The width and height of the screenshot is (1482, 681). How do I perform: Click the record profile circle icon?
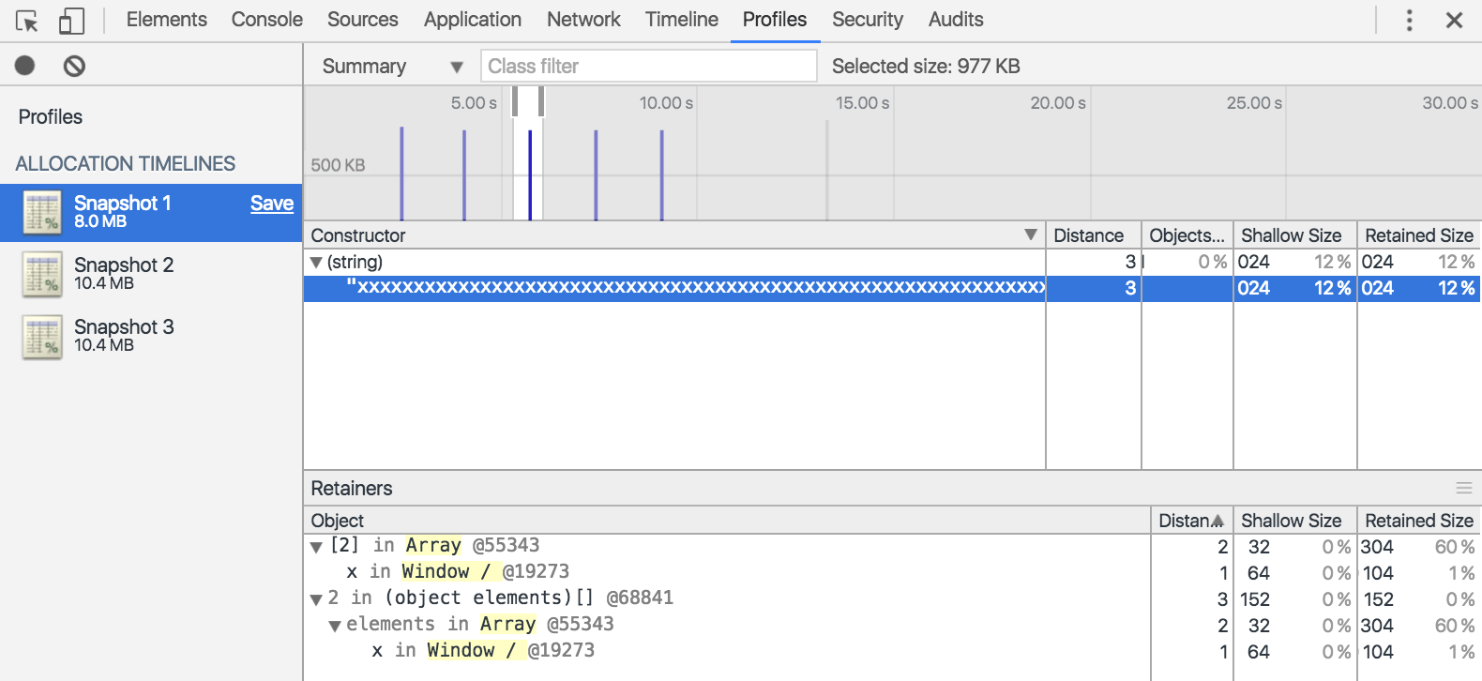pyautogui.click(x=25, y=66)
